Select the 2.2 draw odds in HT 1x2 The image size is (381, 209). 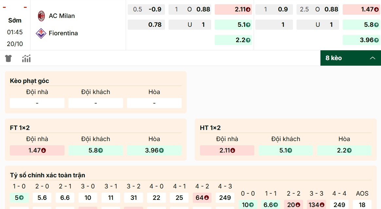tap(344, 151)
